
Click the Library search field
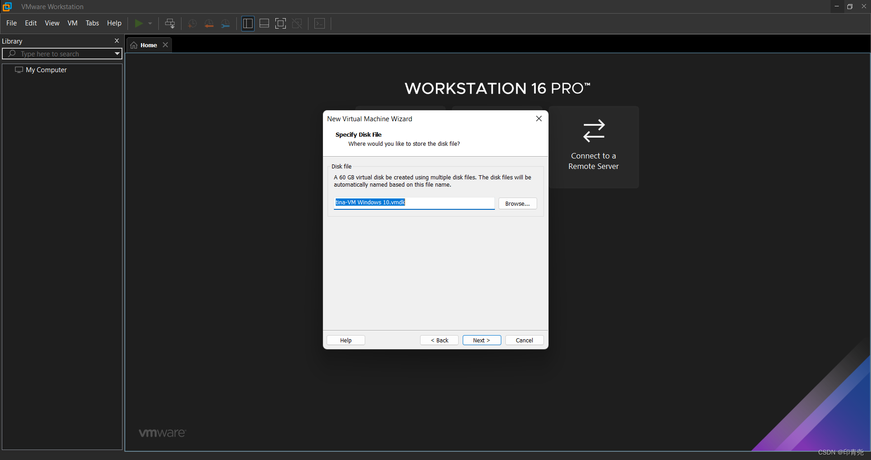(x=62, y=54)
